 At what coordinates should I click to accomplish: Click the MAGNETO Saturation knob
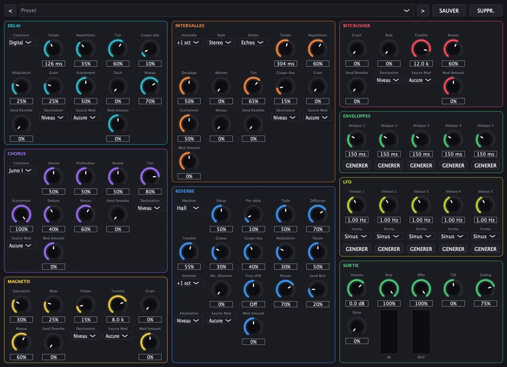(21, 305)
